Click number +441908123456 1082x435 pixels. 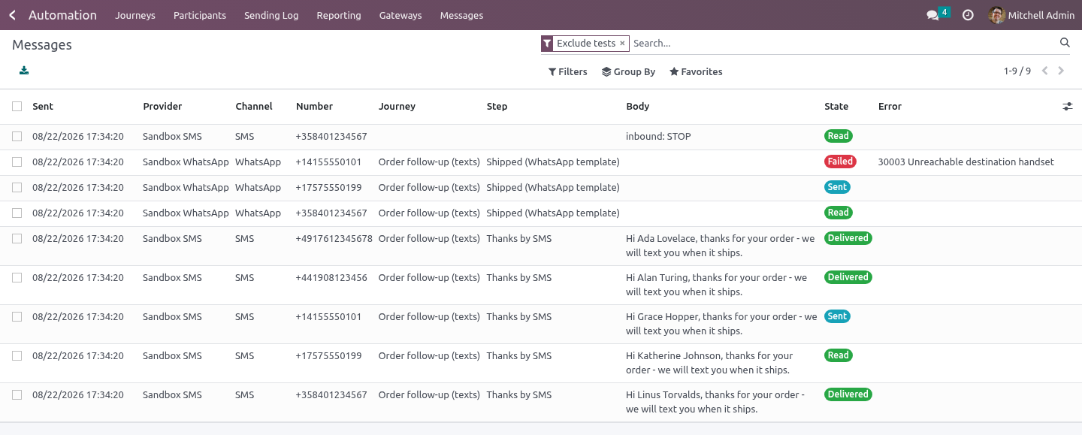(x=331, y=278)
